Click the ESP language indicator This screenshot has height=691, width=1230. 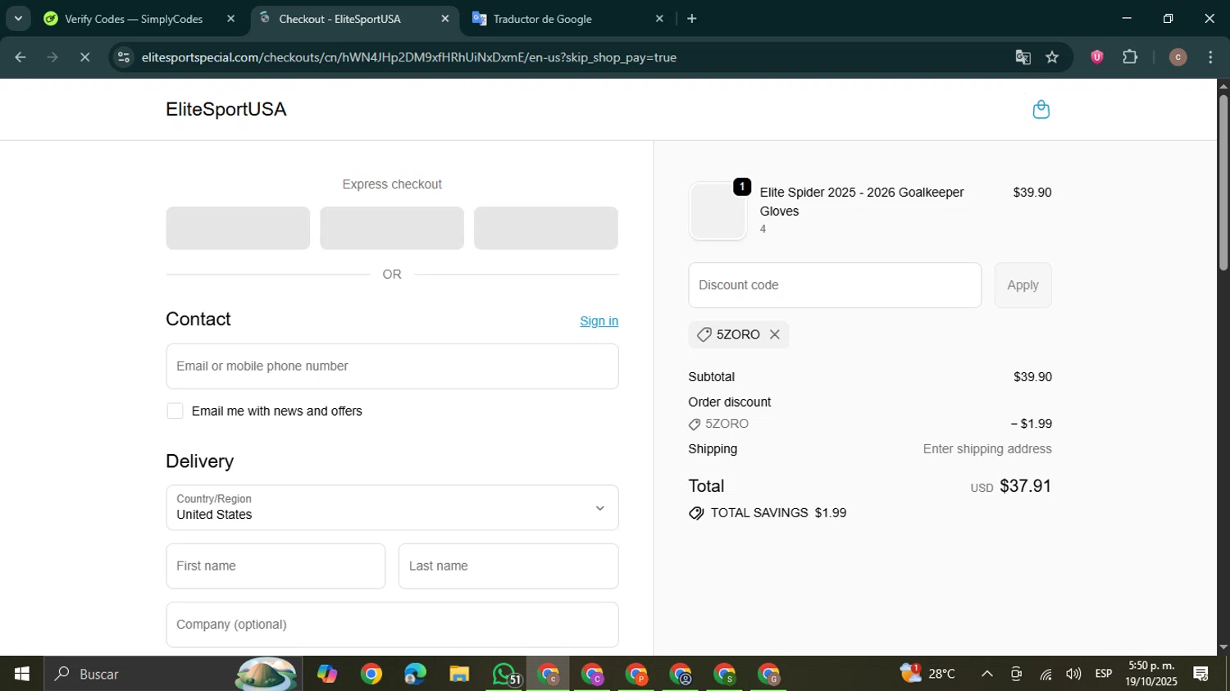(1104, 674)
